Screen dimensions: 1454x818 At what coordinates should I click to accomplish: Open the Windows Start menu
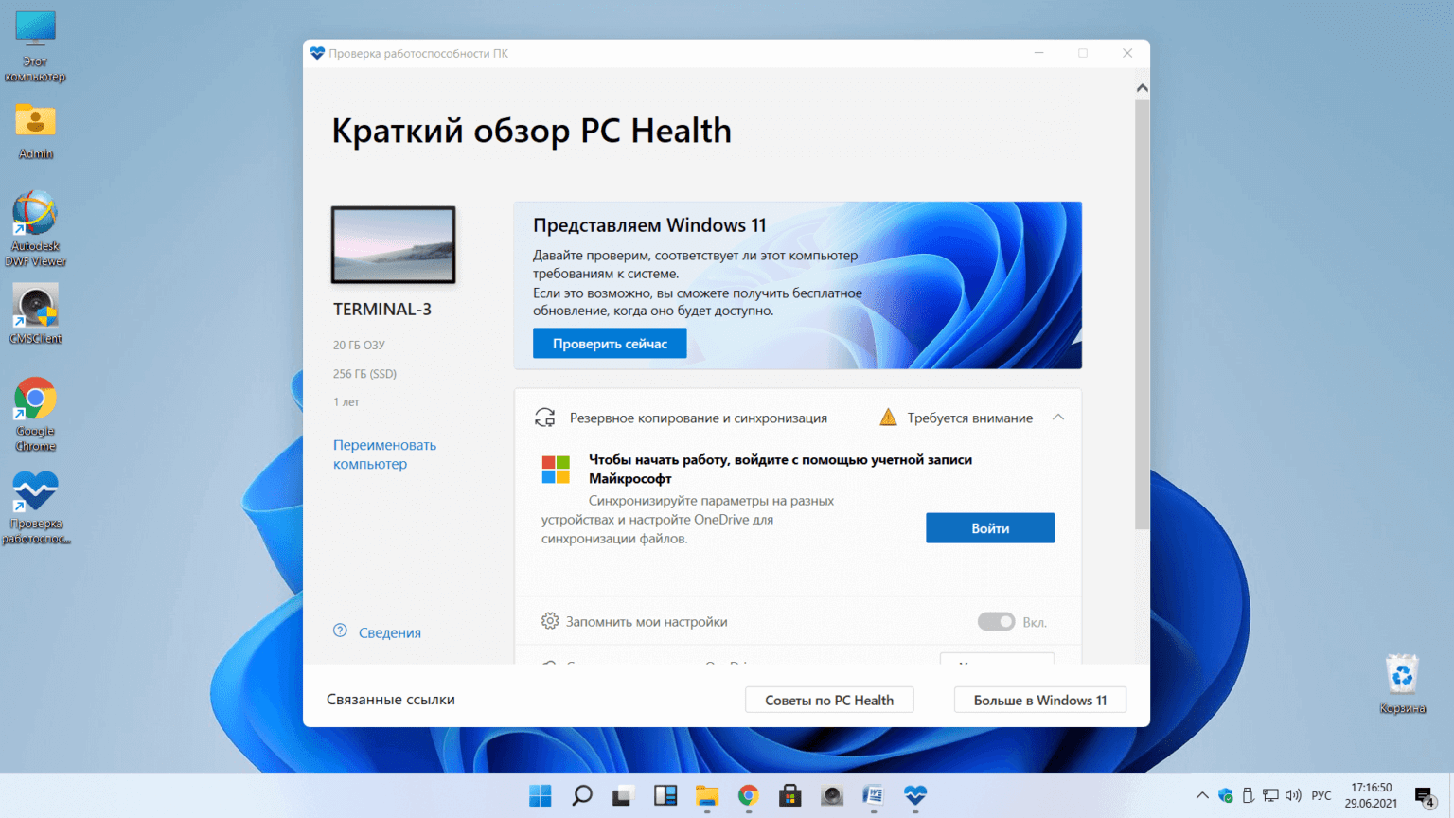pyautogui.click(x=541, y=795)
